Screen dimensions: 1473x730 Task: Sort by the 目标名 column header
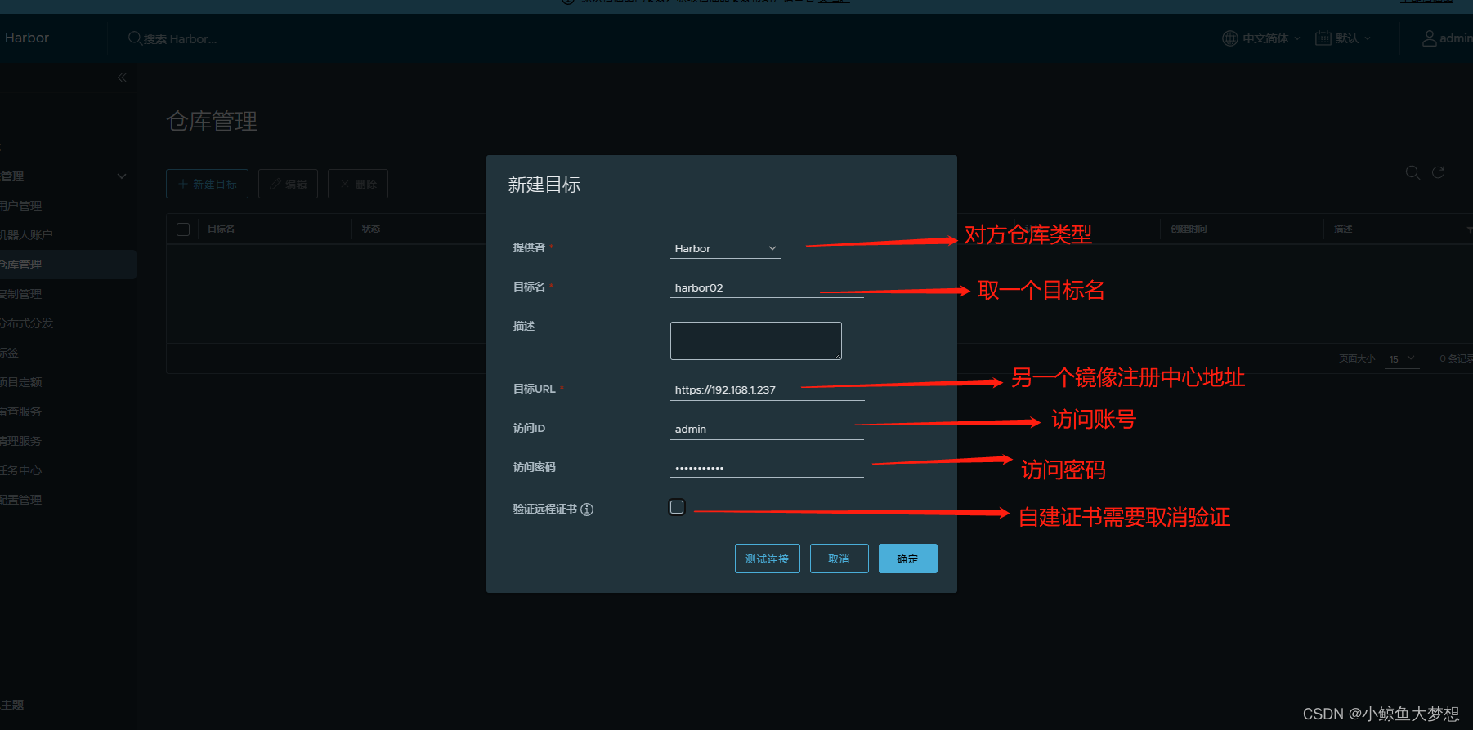point(221,229)
